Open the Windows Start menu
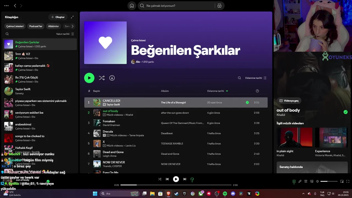 tap(95, 194)
